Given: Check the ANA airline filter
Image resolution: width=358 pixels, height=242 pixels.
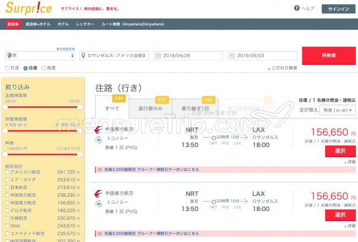Looking at the screenshot, I should tap(7, 225).
